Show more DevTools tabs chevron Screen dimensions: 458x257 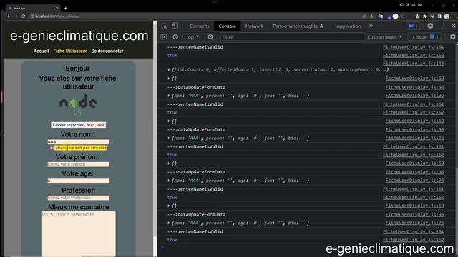point(371,26)
